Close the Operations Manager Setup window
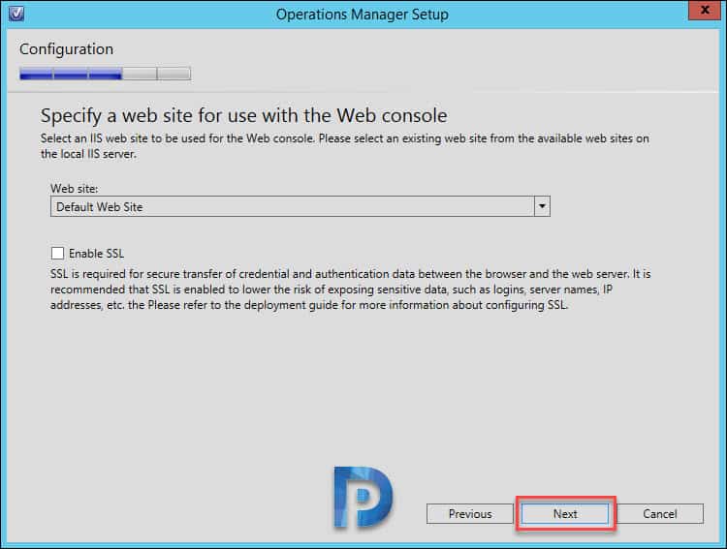This screenshot has height=549, width=727. click(x=705, y=11)
